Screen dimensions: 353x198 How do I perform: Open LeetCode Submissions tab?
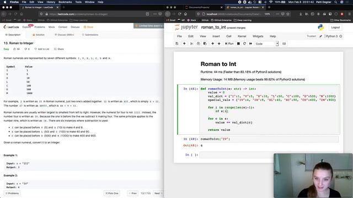(x=90, y=35)
